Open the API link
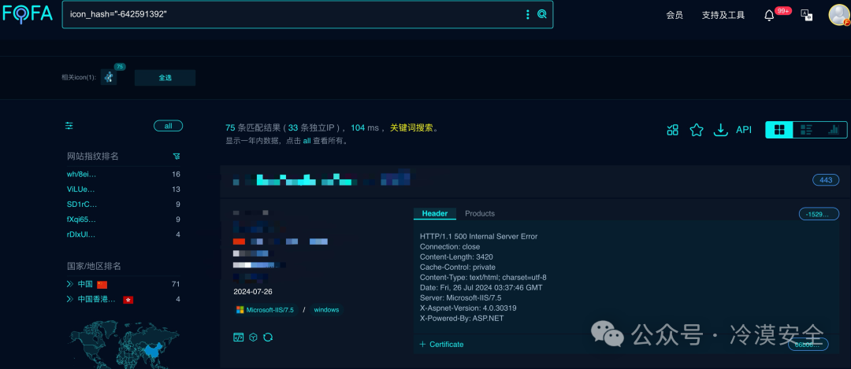 pos(744,130)
